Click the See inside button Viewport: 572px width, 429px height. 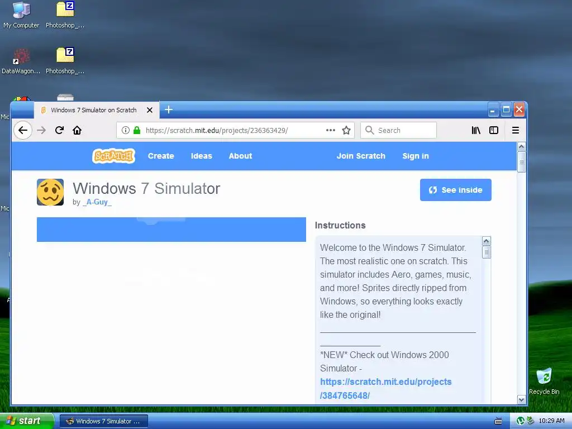click(x=456, y=190)
